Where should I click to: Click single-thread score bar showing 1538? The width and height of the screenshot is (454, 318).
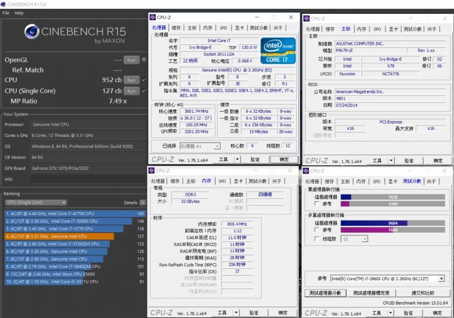coord(393,197)
